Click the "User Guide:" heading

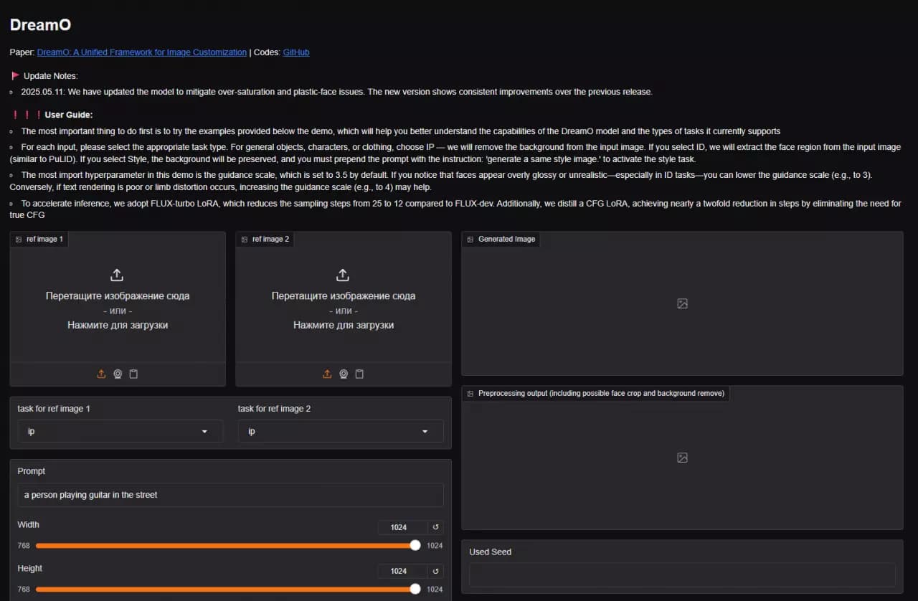click(x=69, y=115)
